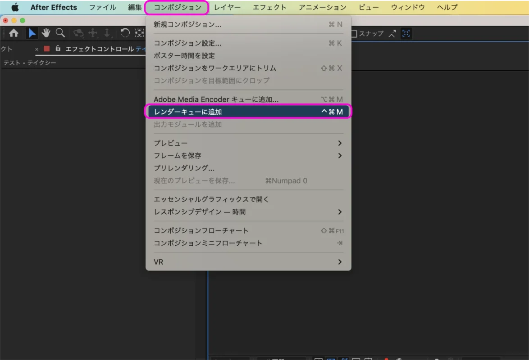
Task: Open the Apple menu
Action: [x=15, y=7]
